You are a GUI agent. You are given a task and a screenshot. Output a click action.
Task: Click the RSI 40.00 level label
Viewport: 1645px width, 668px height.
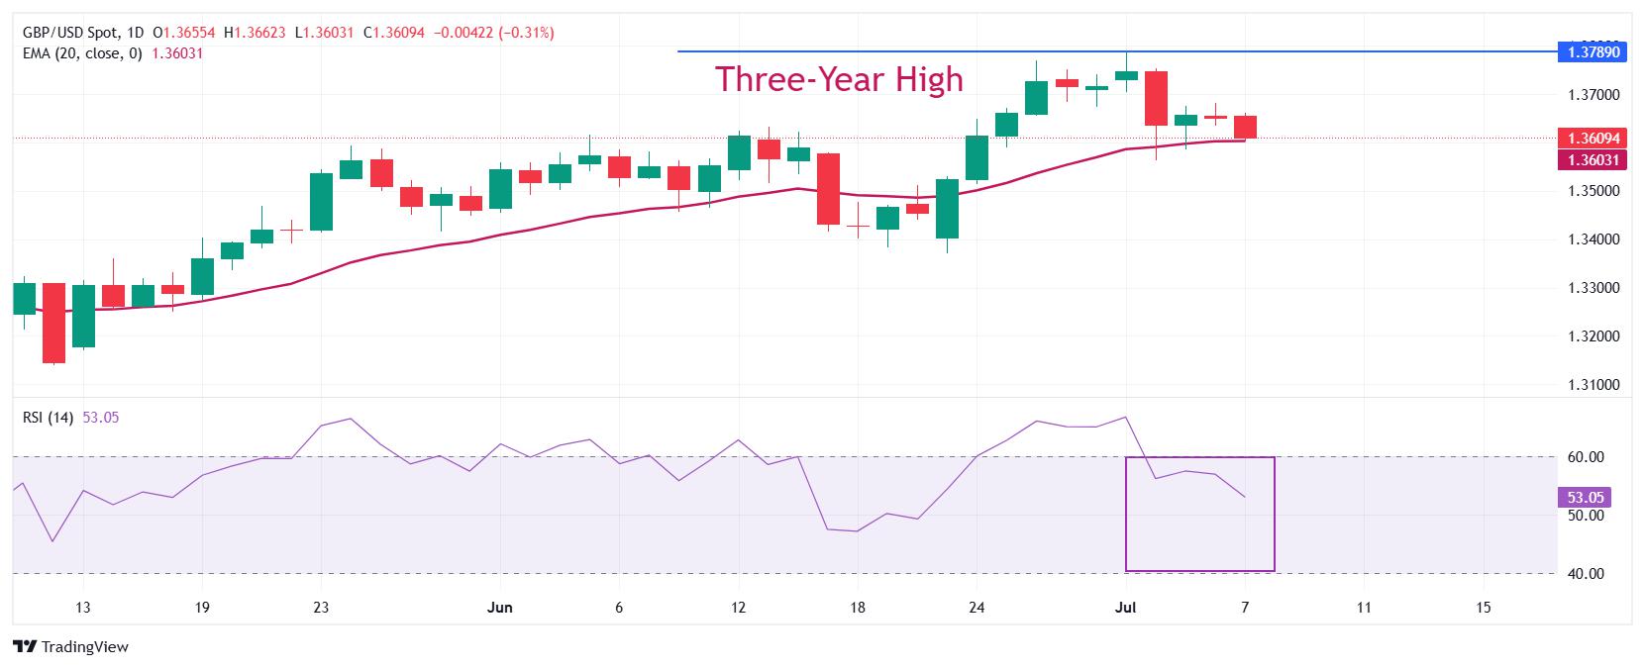click(x=1596, y=574)
